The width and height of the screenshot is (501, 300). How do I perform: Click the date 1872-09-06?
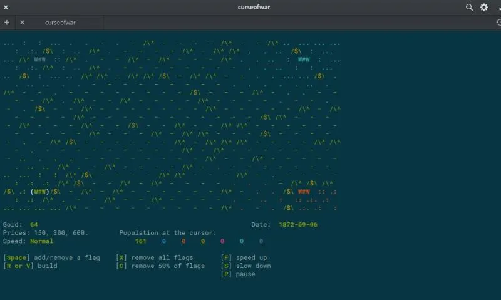click(x=298, y=225)
